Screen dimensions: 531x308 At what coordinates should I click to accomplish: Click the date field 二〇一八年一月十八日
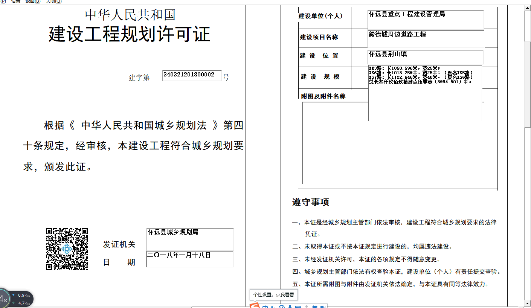click(190, 259)
